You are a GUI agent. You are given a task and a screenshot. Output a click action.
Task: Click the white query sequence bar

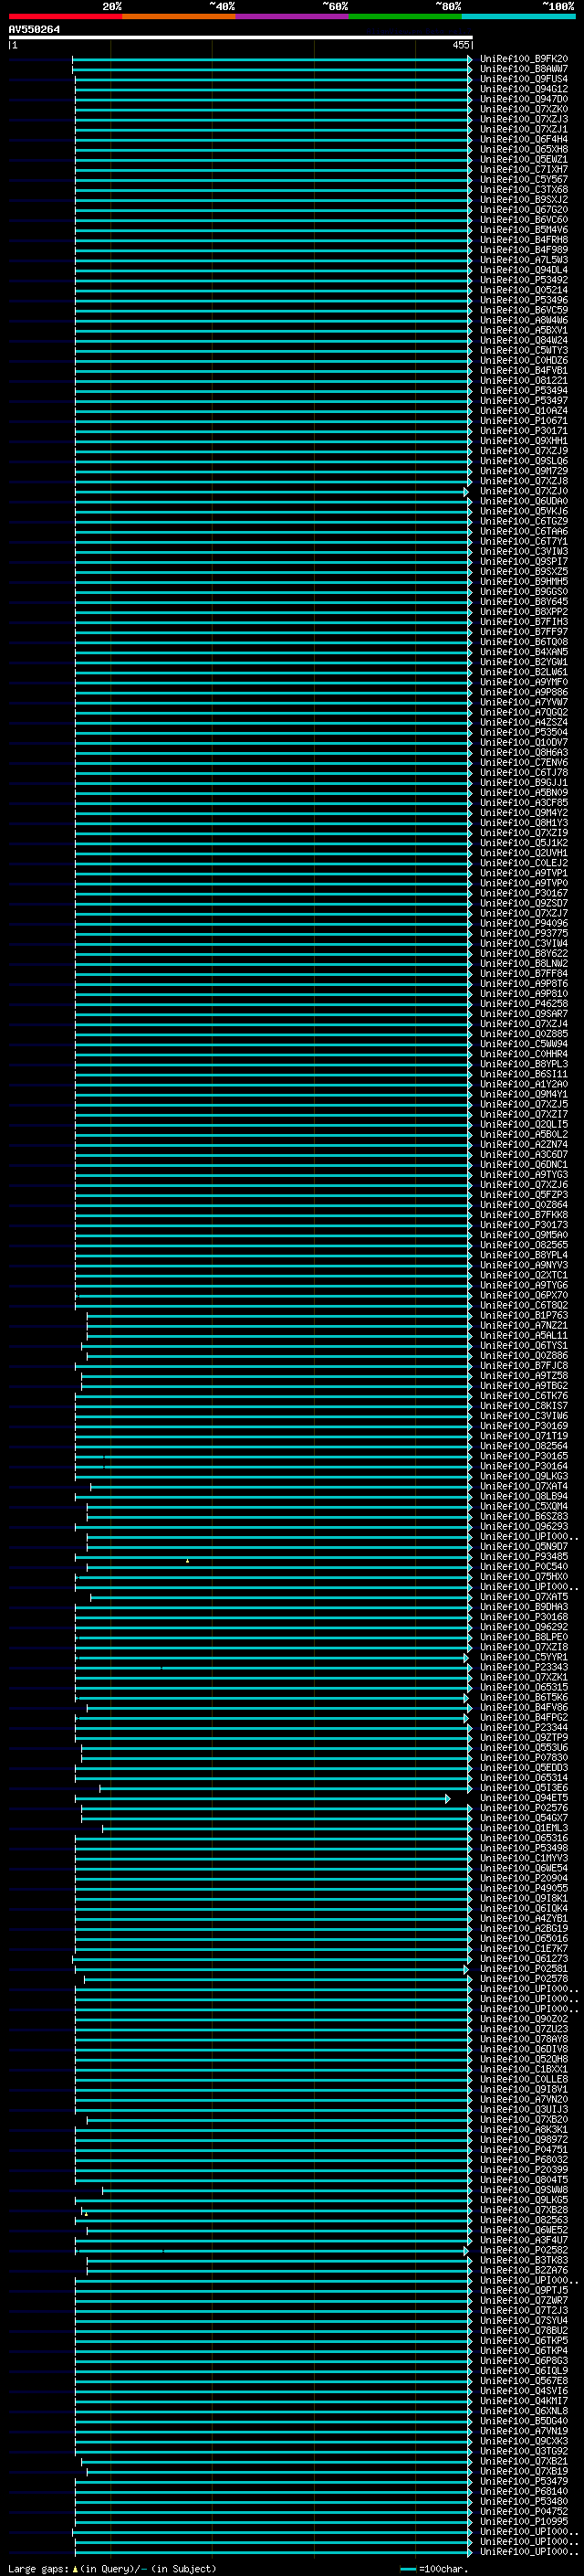click(241, 37)
